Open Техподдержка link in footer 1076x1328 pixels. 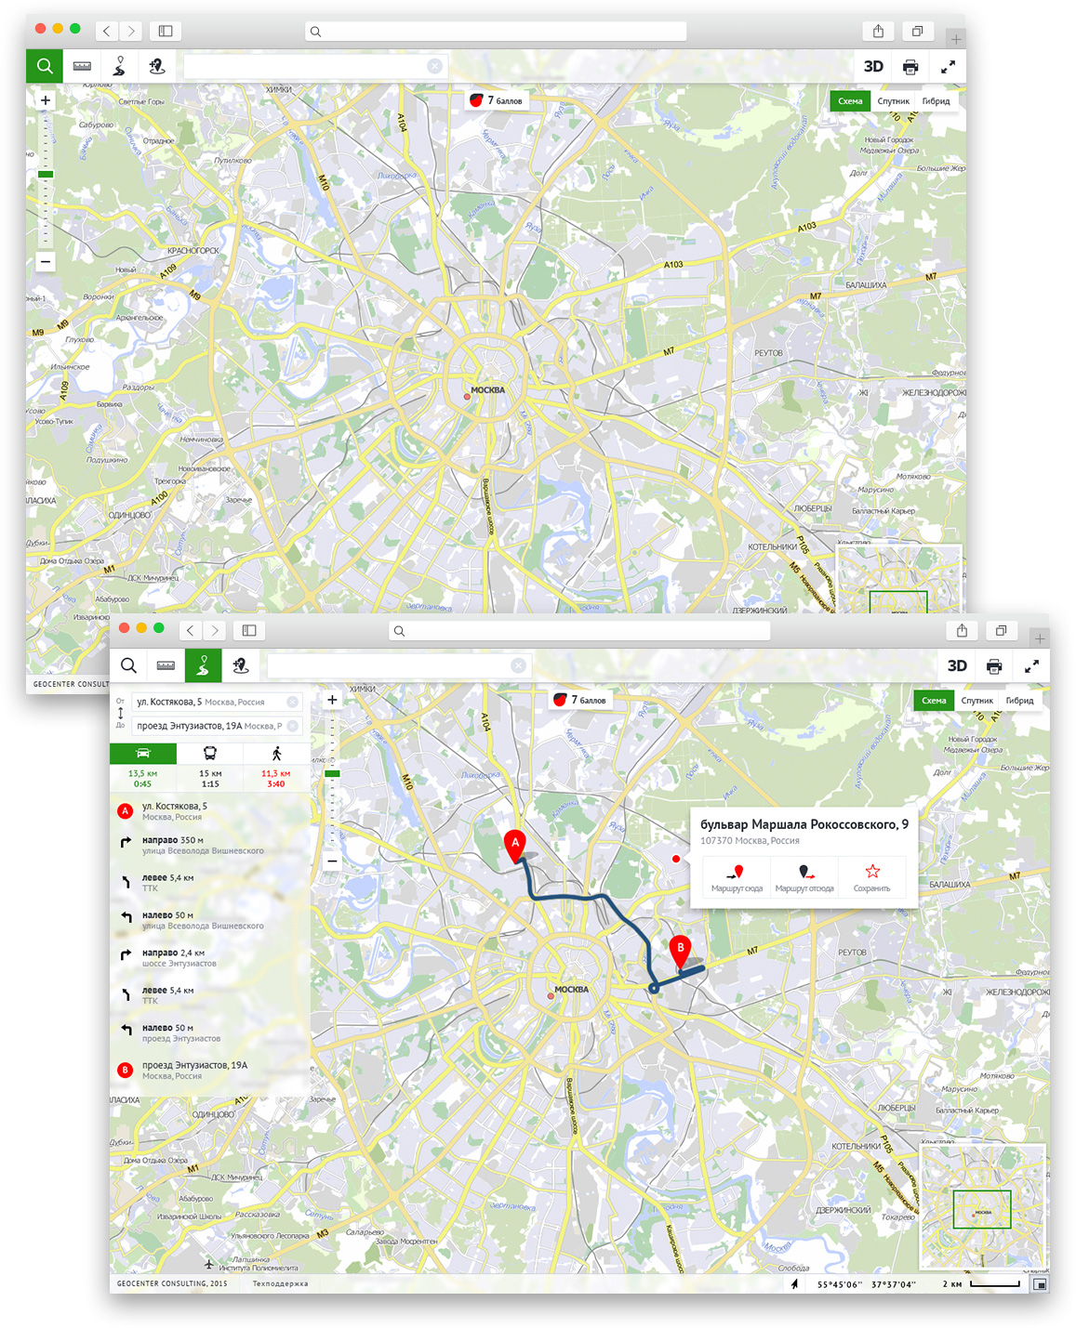tap(280, 1283)
